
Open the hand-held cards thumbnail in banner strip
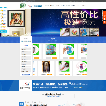tap(84, 32)
